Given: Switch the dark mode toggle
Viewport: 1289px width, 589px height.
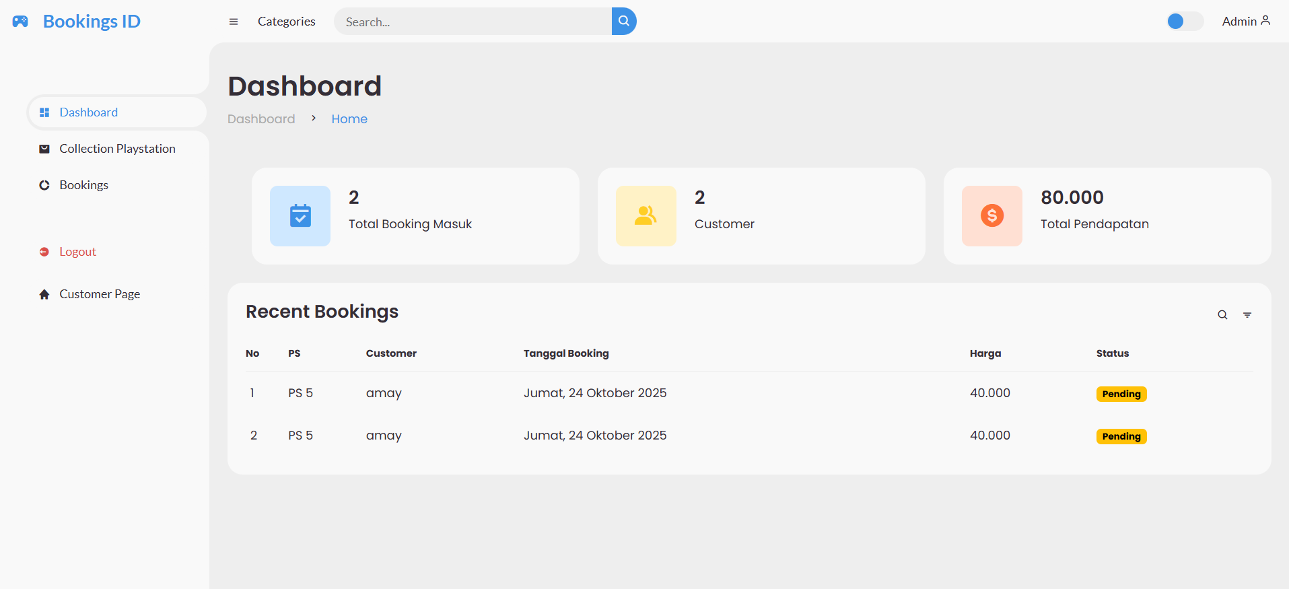Looking at the screenshot, I should (1185, 22).
